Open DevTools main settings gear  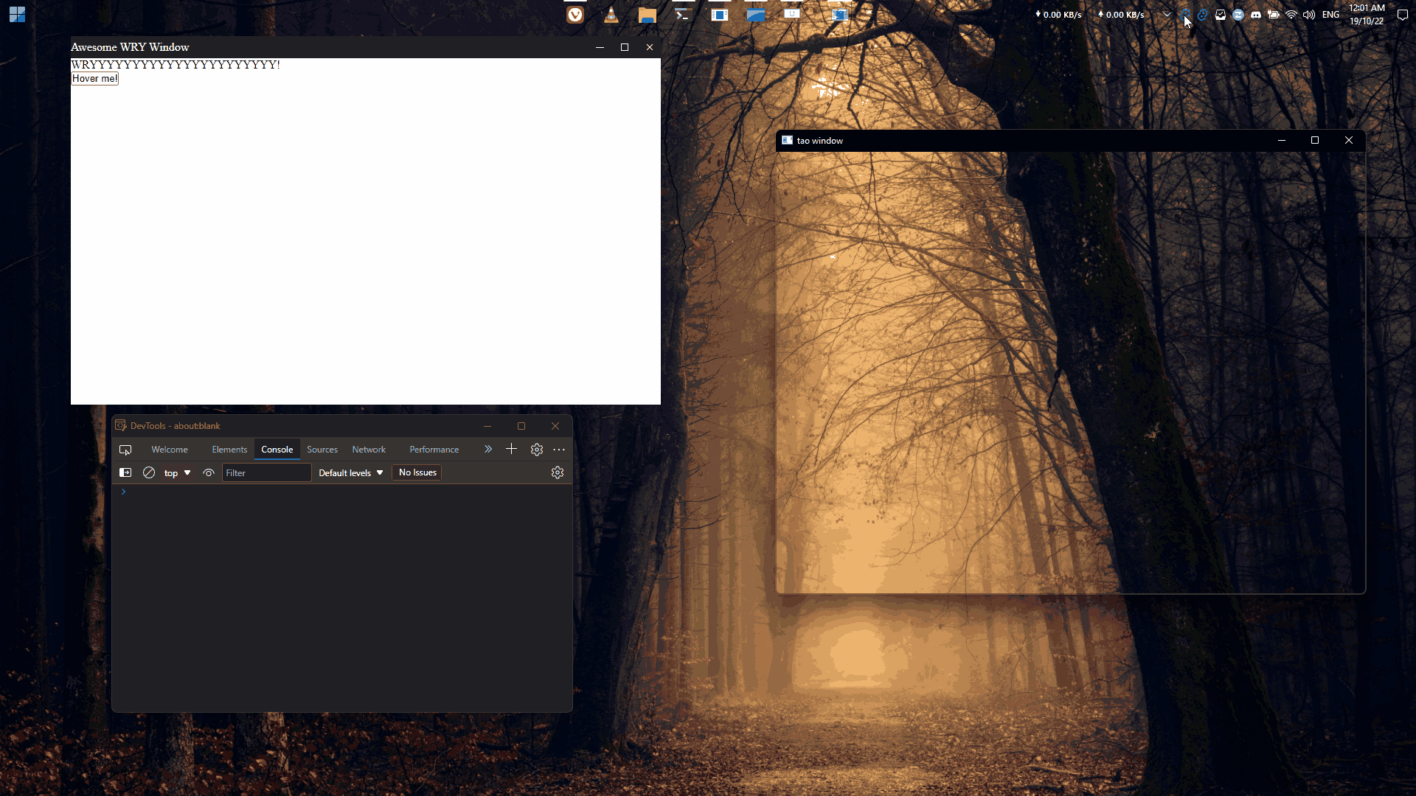click(x=537, y=450)
